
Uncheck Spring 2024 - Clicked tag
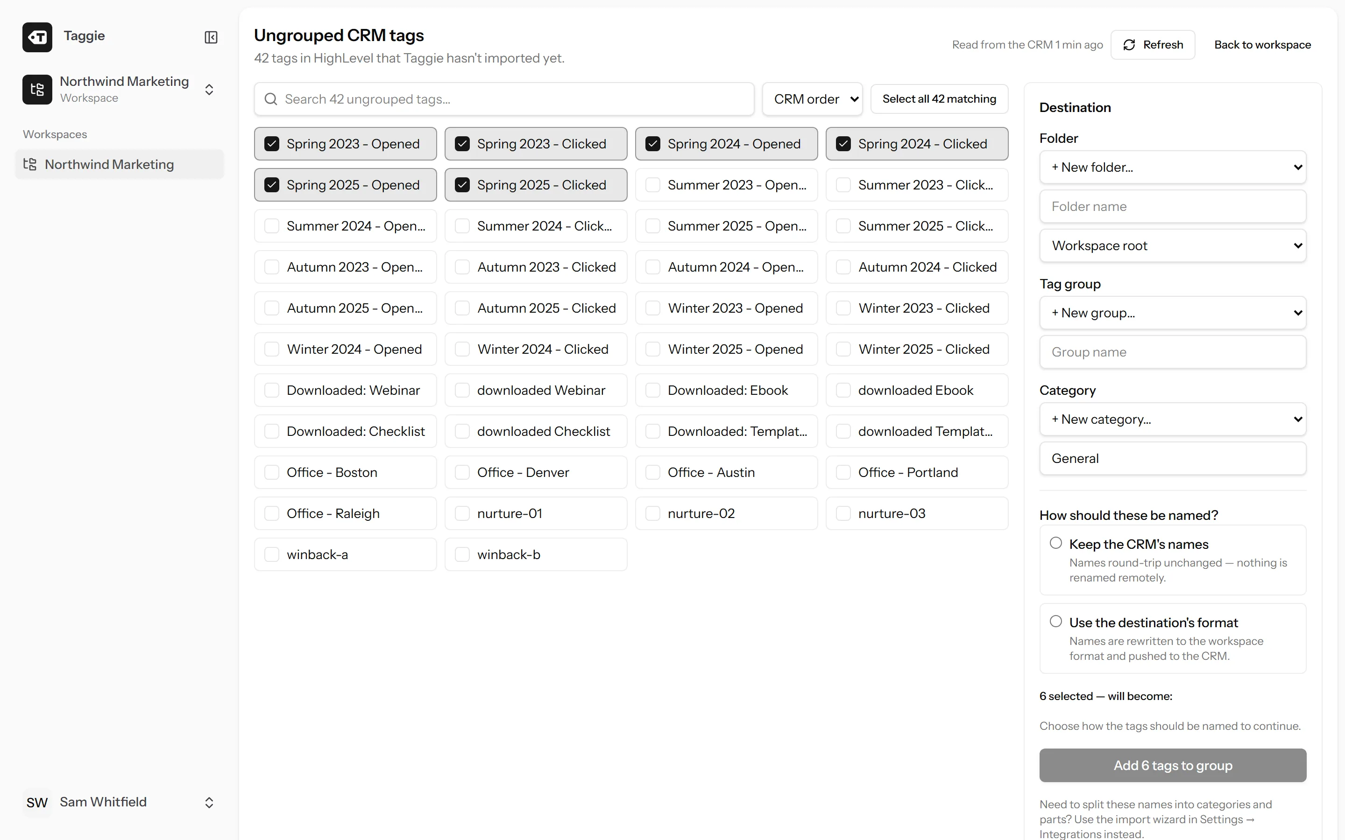pyautogui.click(x=843, y=144)
